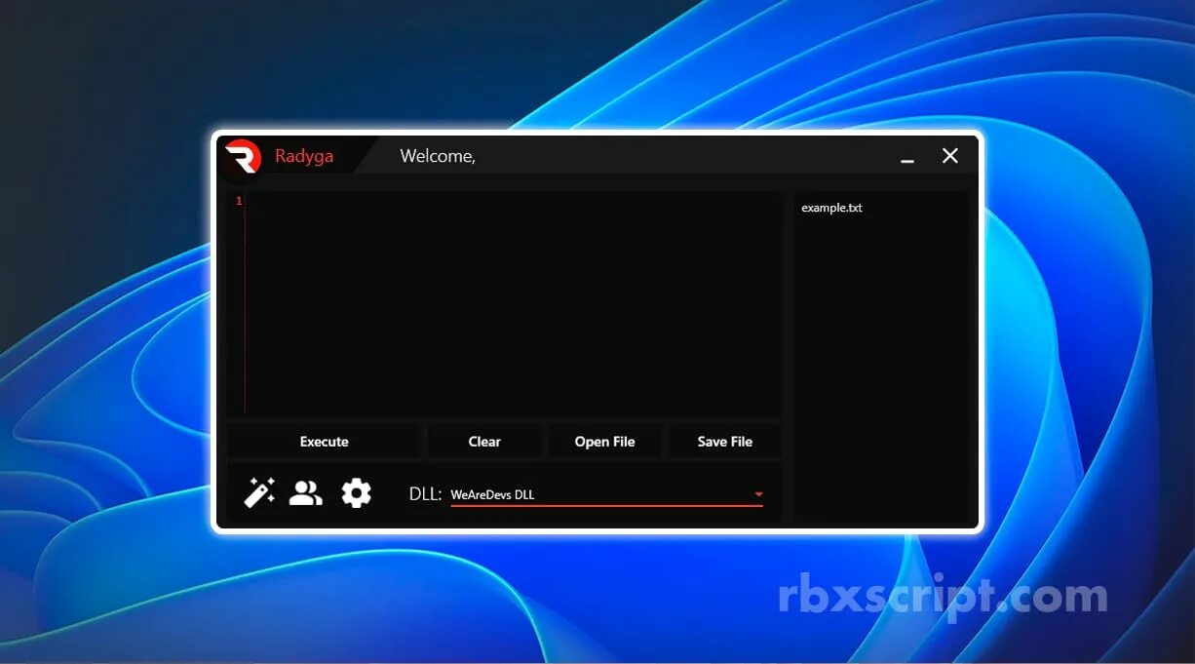Run the script with Execute
The height and width of the screenshot is (664, 1195).
[325, 442]
